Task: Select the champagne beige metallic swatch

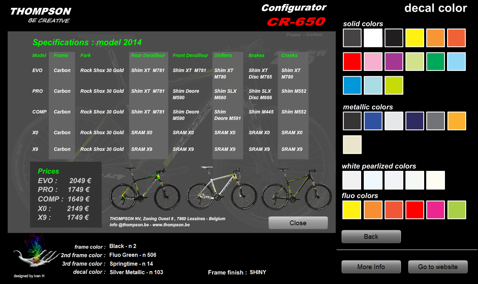Action: point(352,145)
